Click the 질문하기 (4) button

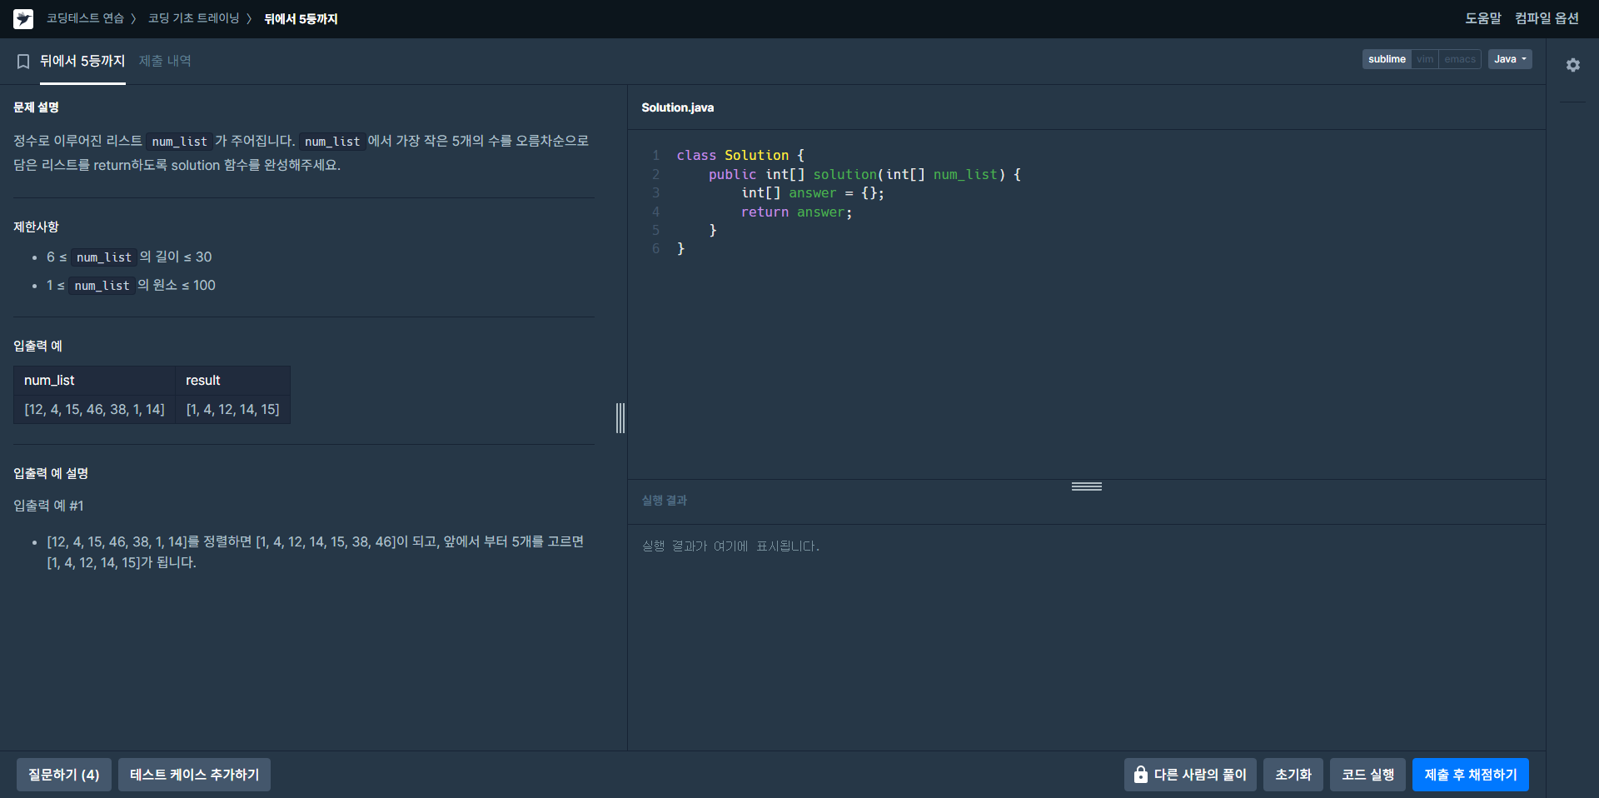click(x=64, y=775)
